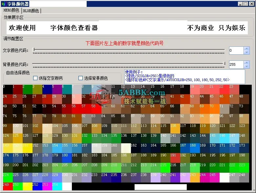Viewport: 256px width, 193px height.
Task: Pick color swatch 239 light lavender
Action: pos(156,178)
